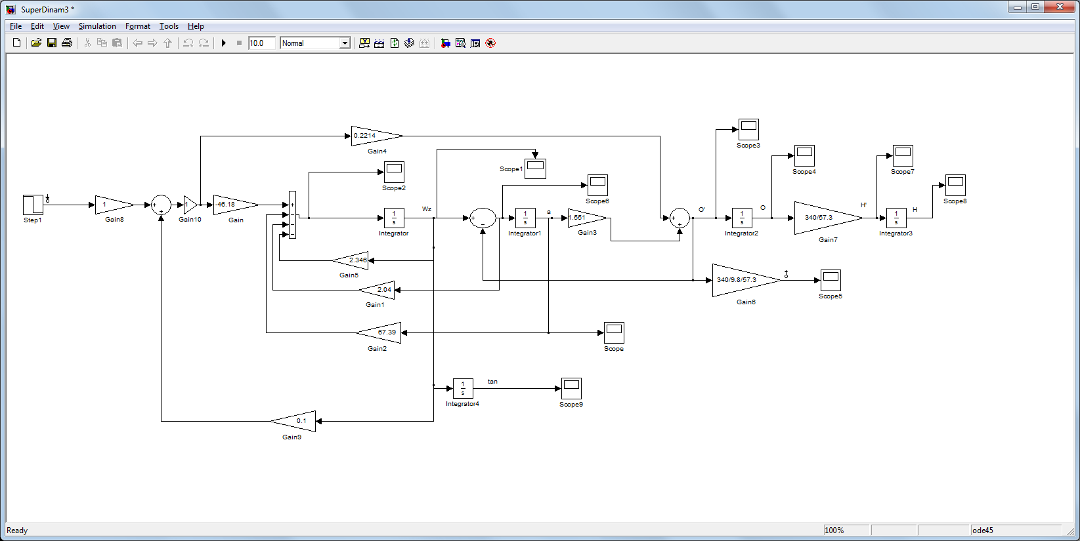Click the Undo toolbar icon
This screenshot has width=1080, height=541.
(188, 43)
